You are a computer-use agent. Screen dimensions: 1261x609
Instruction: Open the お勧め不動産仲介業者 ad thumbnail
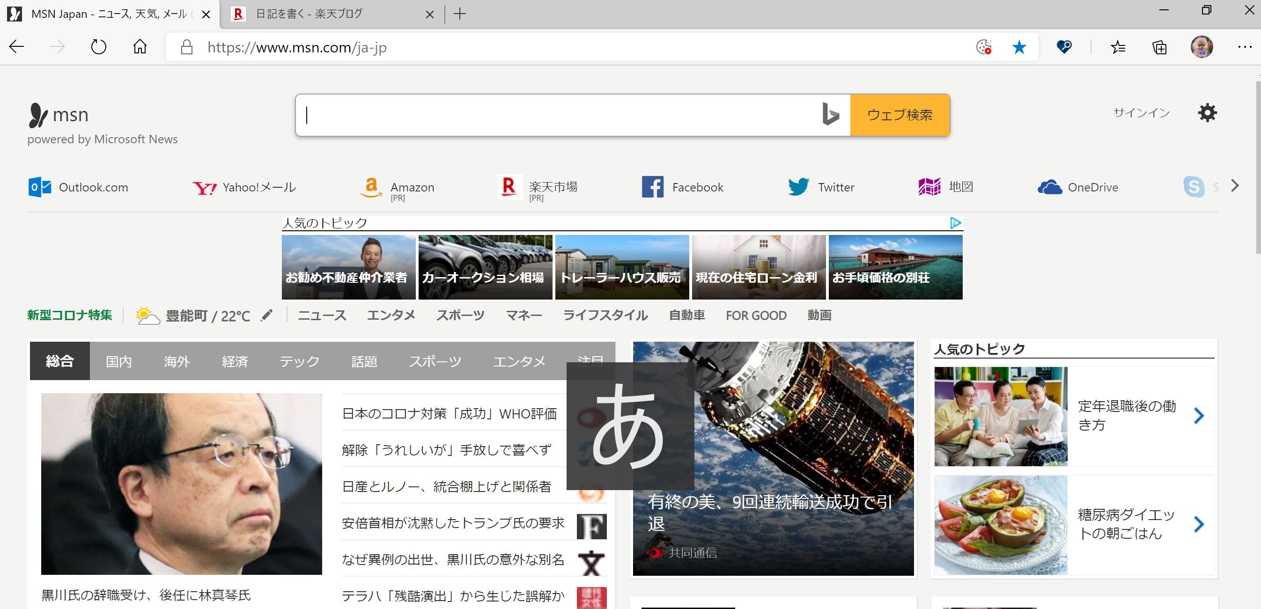coord(348,267)
